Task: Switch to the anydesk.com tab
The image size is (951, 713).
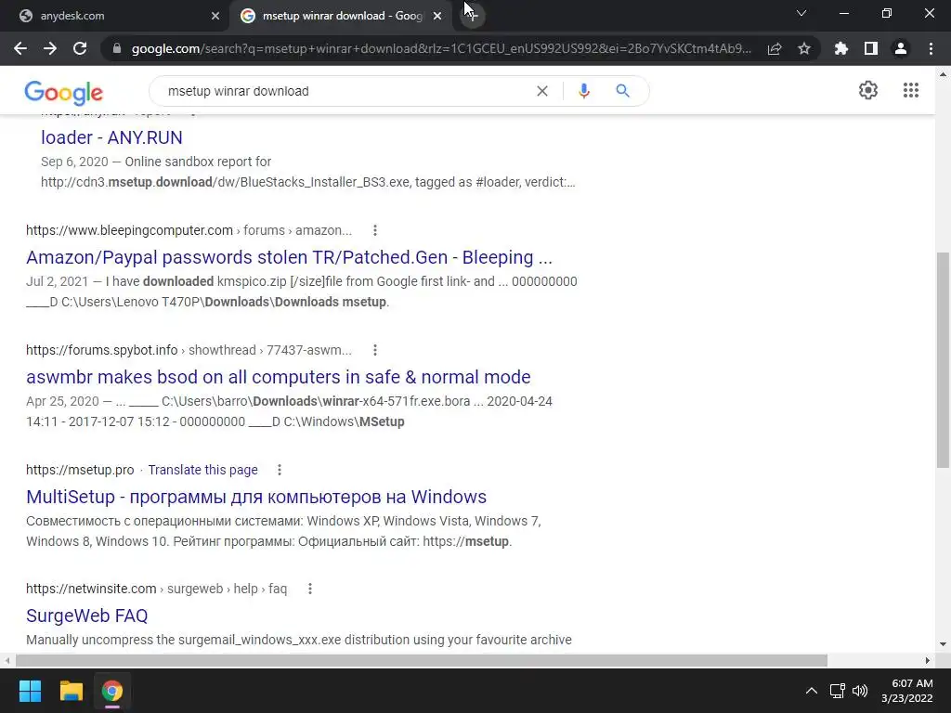Action: [x=115, y=16]
